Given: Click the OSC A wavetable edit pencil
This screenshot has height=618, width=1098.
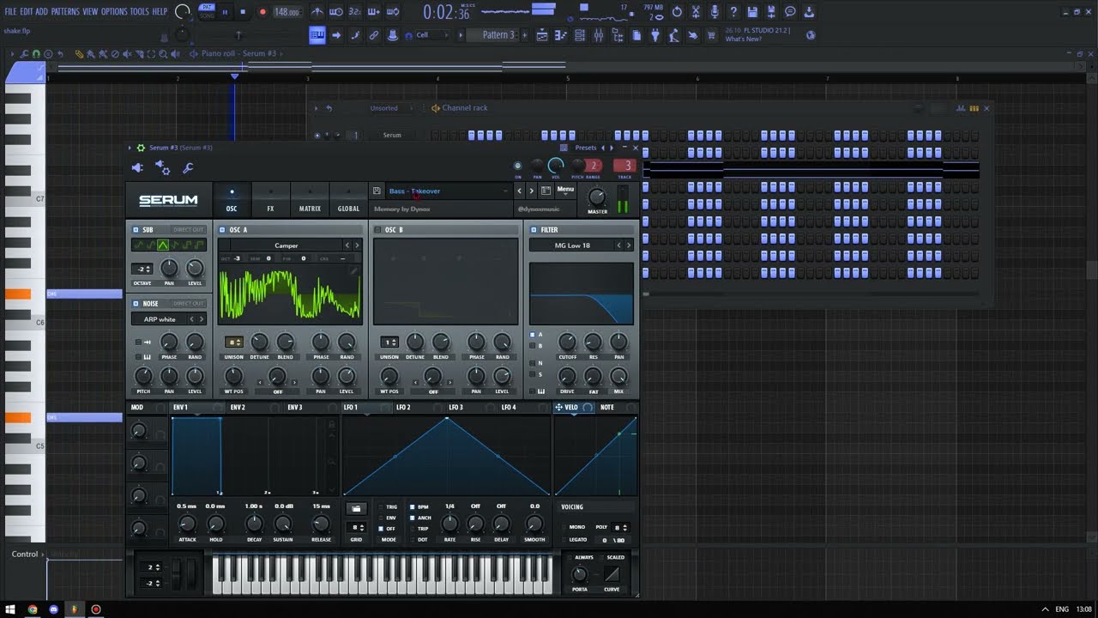Looking at the screenshot, I should click(x=353, y=271).
